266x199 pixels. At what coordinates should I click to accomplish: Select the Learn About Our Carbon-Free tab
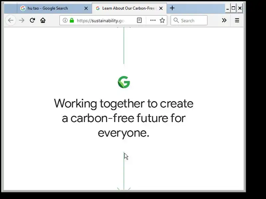tap(129, 8)
